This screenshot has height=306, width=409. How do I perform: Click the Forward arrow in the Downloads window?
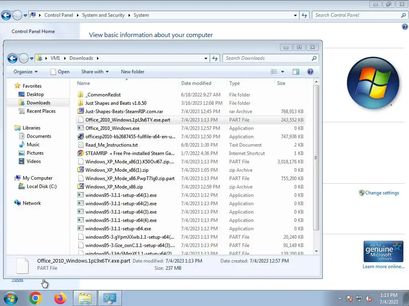(x=24, y=58)
